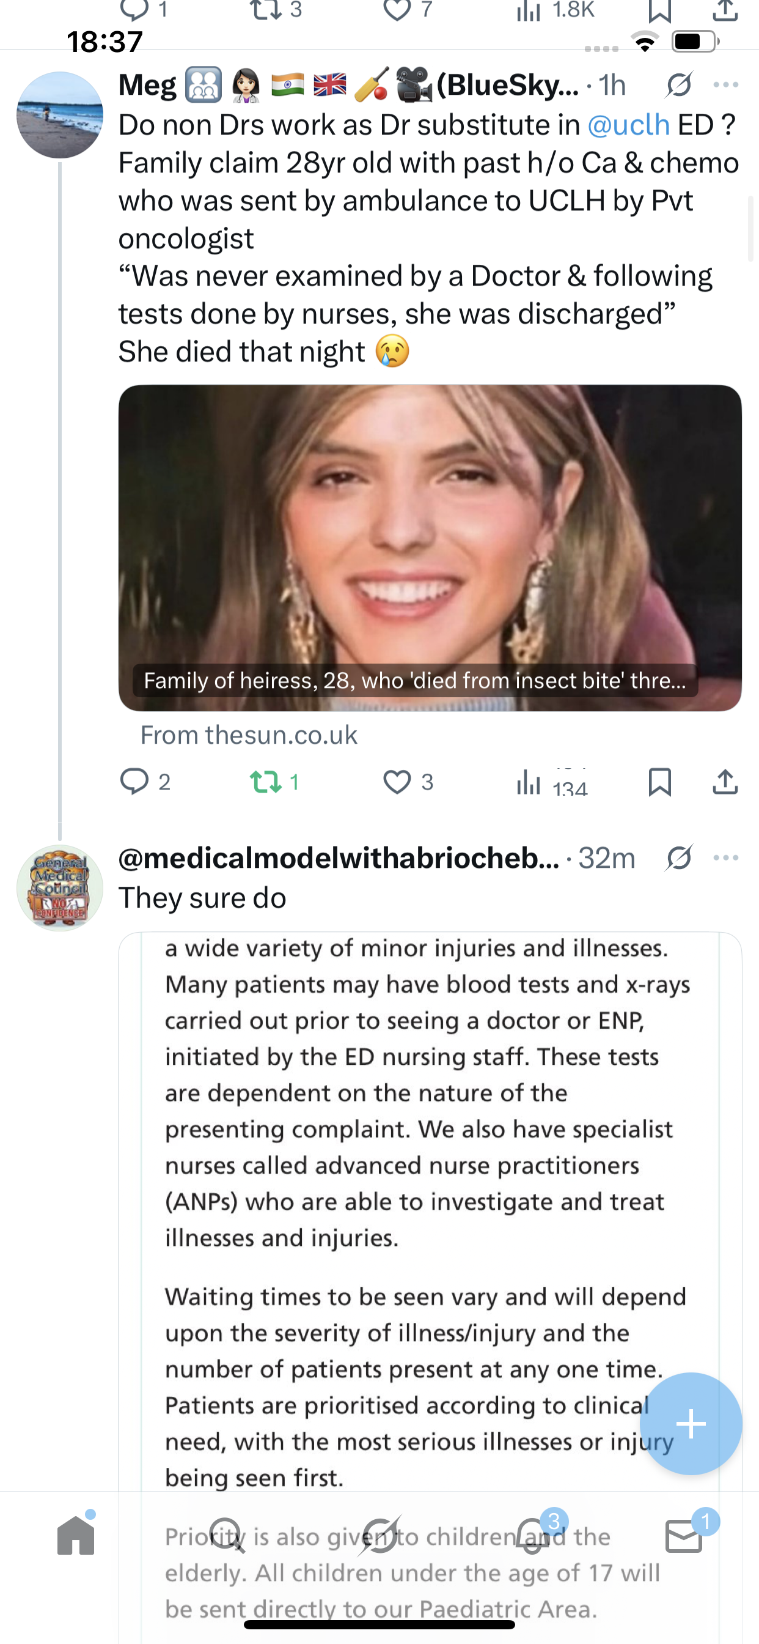Open Grok tab in bottom bar

point(380,1536)
